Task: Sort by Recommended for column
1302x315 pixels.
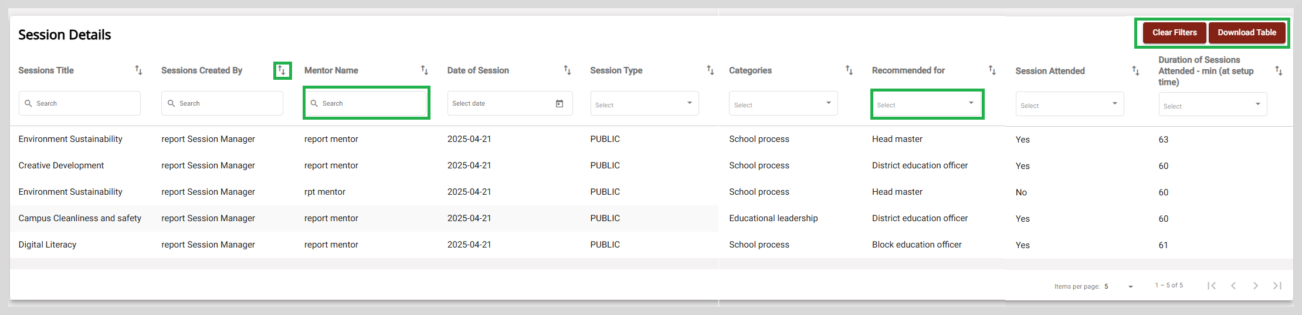Action: 992,70
